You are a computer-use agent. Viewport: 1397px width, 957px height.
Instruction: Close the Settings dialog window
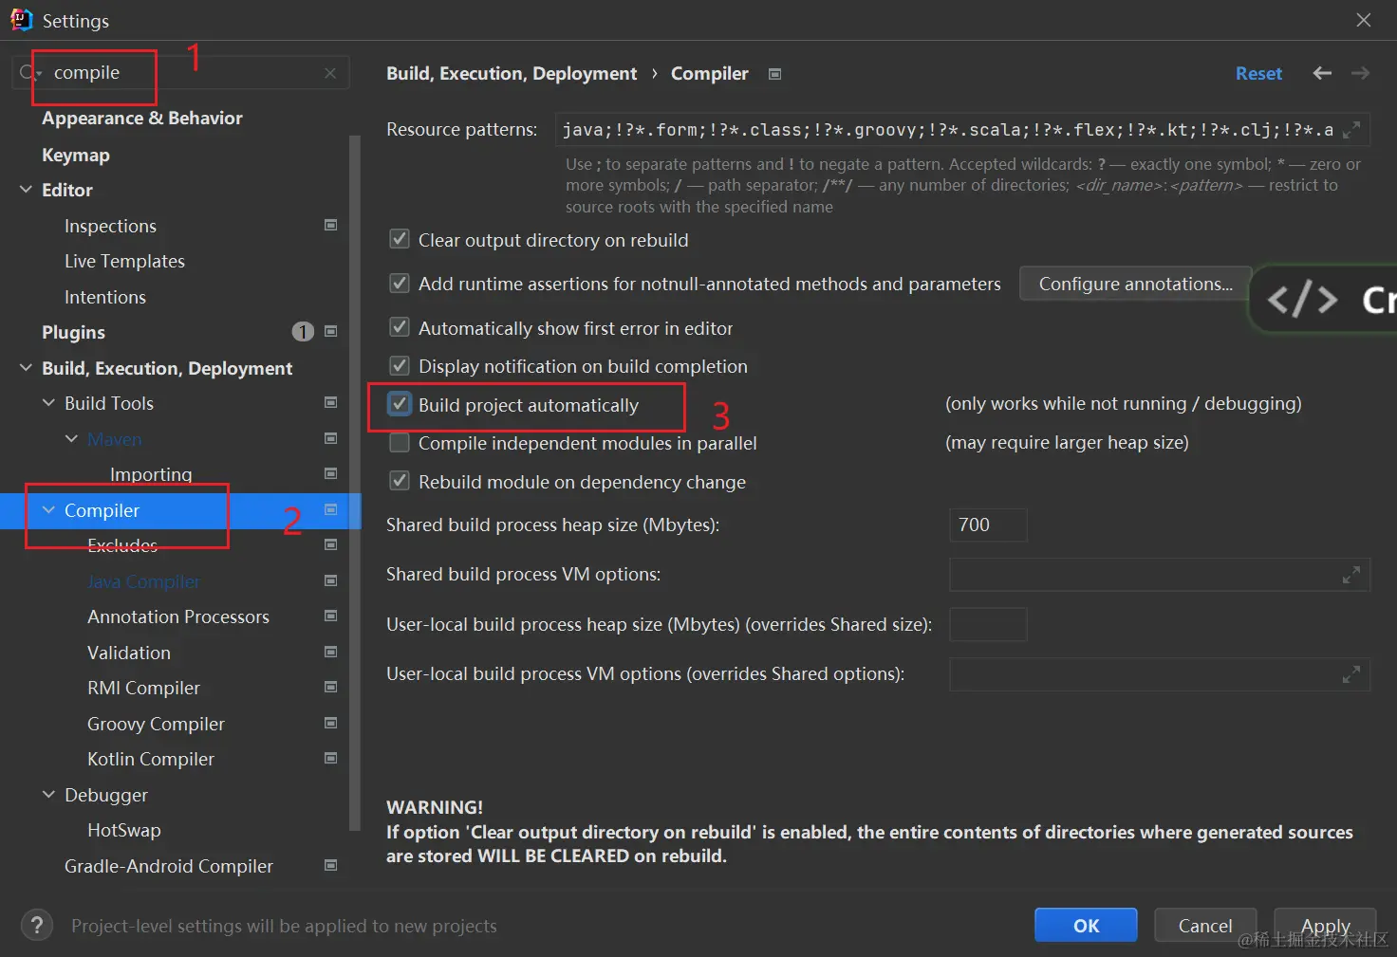click(x=1363, y=20)
